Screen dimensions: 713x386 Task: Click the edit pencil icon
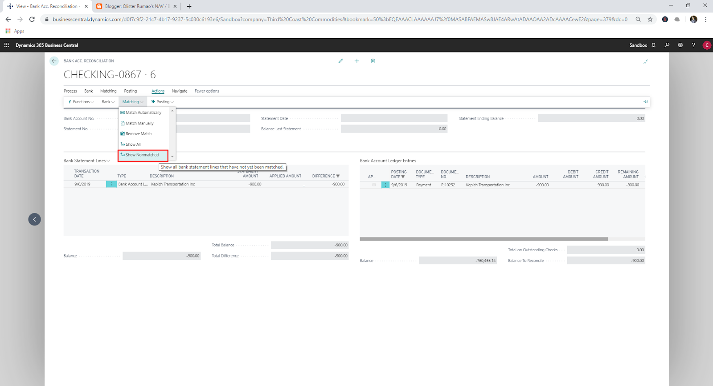(x=341, y=61)
